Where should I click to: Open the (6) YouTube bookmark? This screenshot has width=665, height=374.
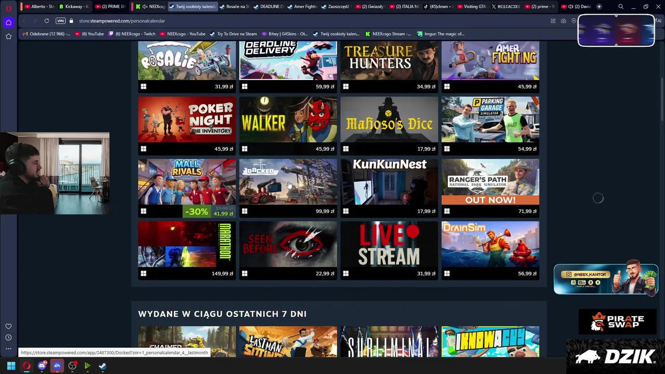click(88, 34)
